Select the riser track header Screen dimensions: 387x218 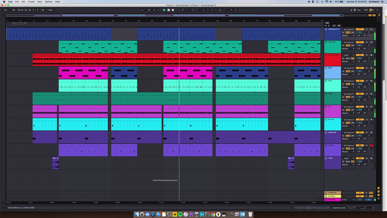pyautogui.click(x=333, y=163)
